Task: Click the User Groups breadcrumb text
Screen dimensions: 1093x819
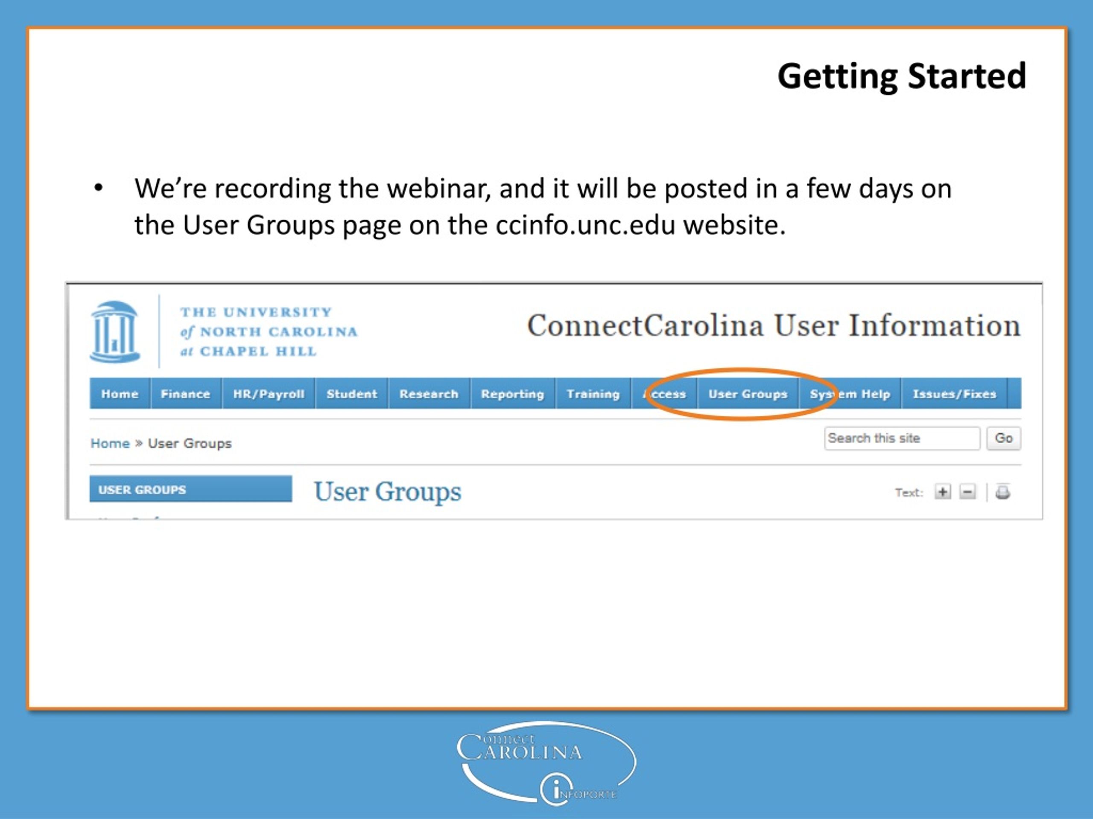Action: coord(190,443)
